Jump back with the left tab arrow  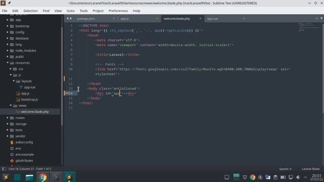[x=67, y=18]
